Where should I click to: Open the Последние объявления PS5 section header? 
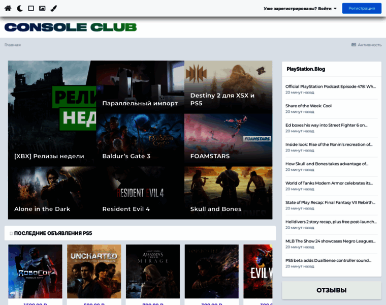53,233
